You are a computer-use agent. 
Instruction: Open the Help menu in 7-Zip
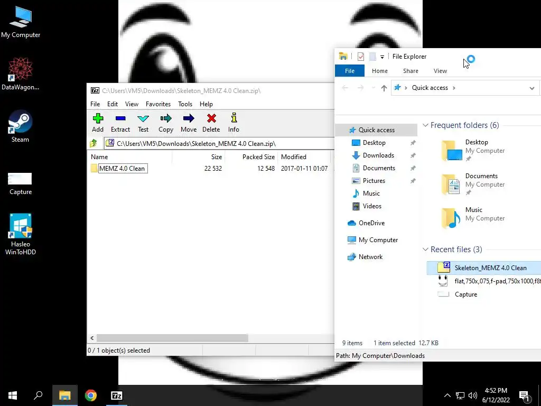[x=206, y=104]
